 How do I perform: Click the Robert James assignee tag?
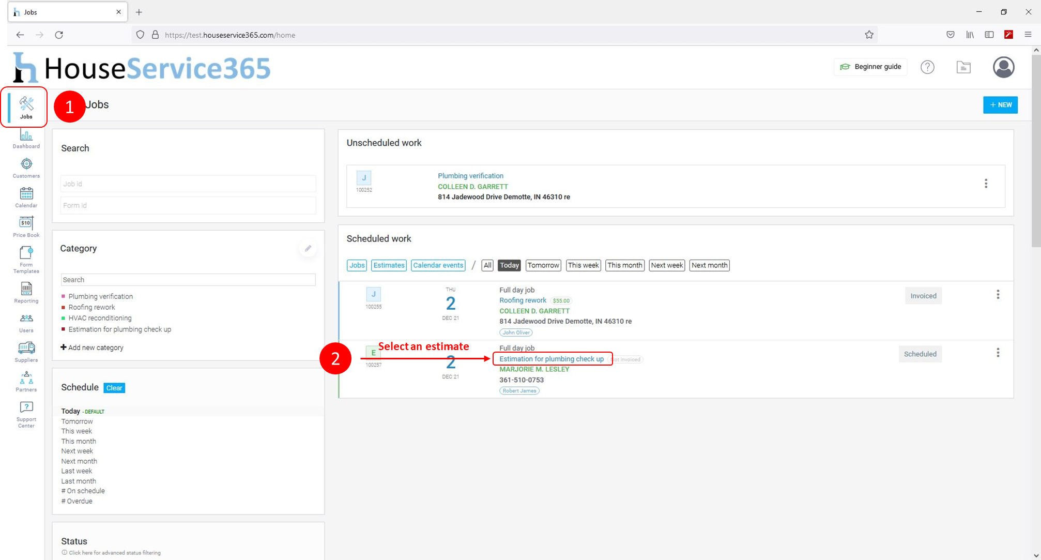point(519,391)
